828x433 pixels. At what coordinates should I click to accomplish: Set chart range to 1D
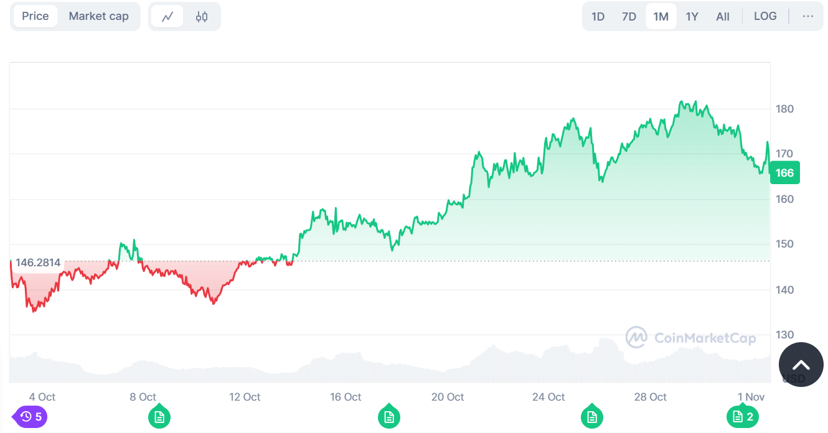click(x=598, y=17)
